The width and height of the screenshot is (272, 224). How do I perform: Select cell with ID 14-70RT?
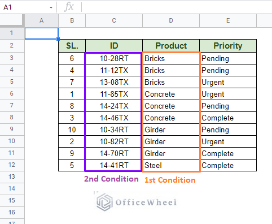114,153
